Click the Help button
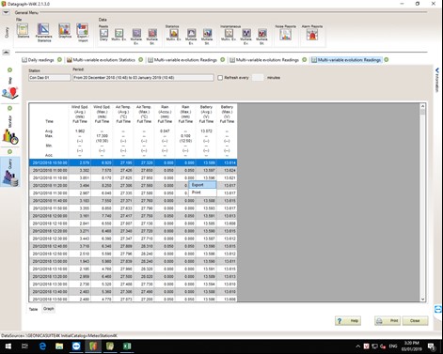 (x=348, y=321)
